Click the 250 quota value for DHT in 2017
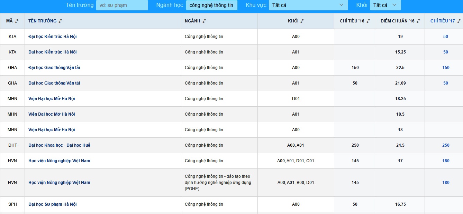 point(446,145)
